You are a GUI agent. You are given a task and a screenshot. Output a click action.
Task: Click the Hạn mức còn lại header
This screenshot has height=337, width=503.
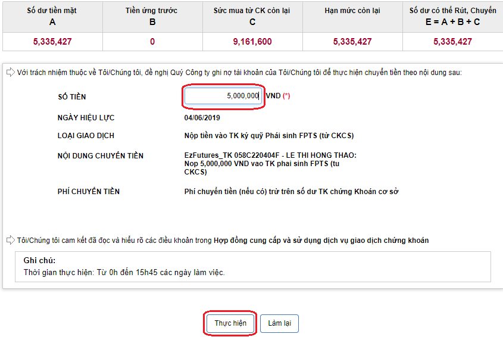[x=352, y=16]
